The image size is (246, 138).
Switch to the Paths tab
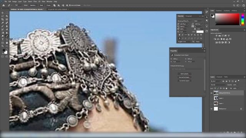point(226,77)
